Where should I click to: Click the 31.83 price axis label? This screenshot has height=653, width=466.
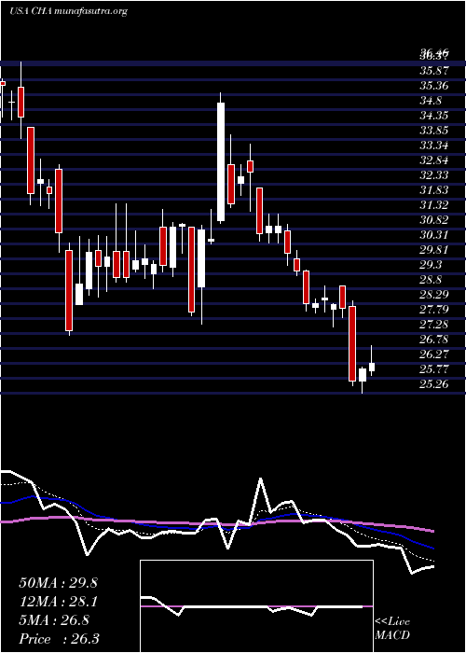pos(434,190)
